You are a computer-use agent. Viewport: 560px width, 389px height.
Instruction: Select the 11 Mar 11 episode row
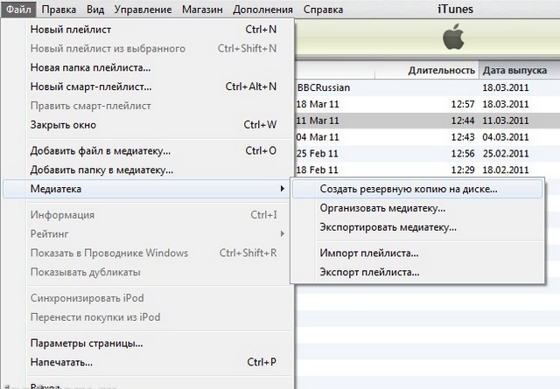coord(427,121)
